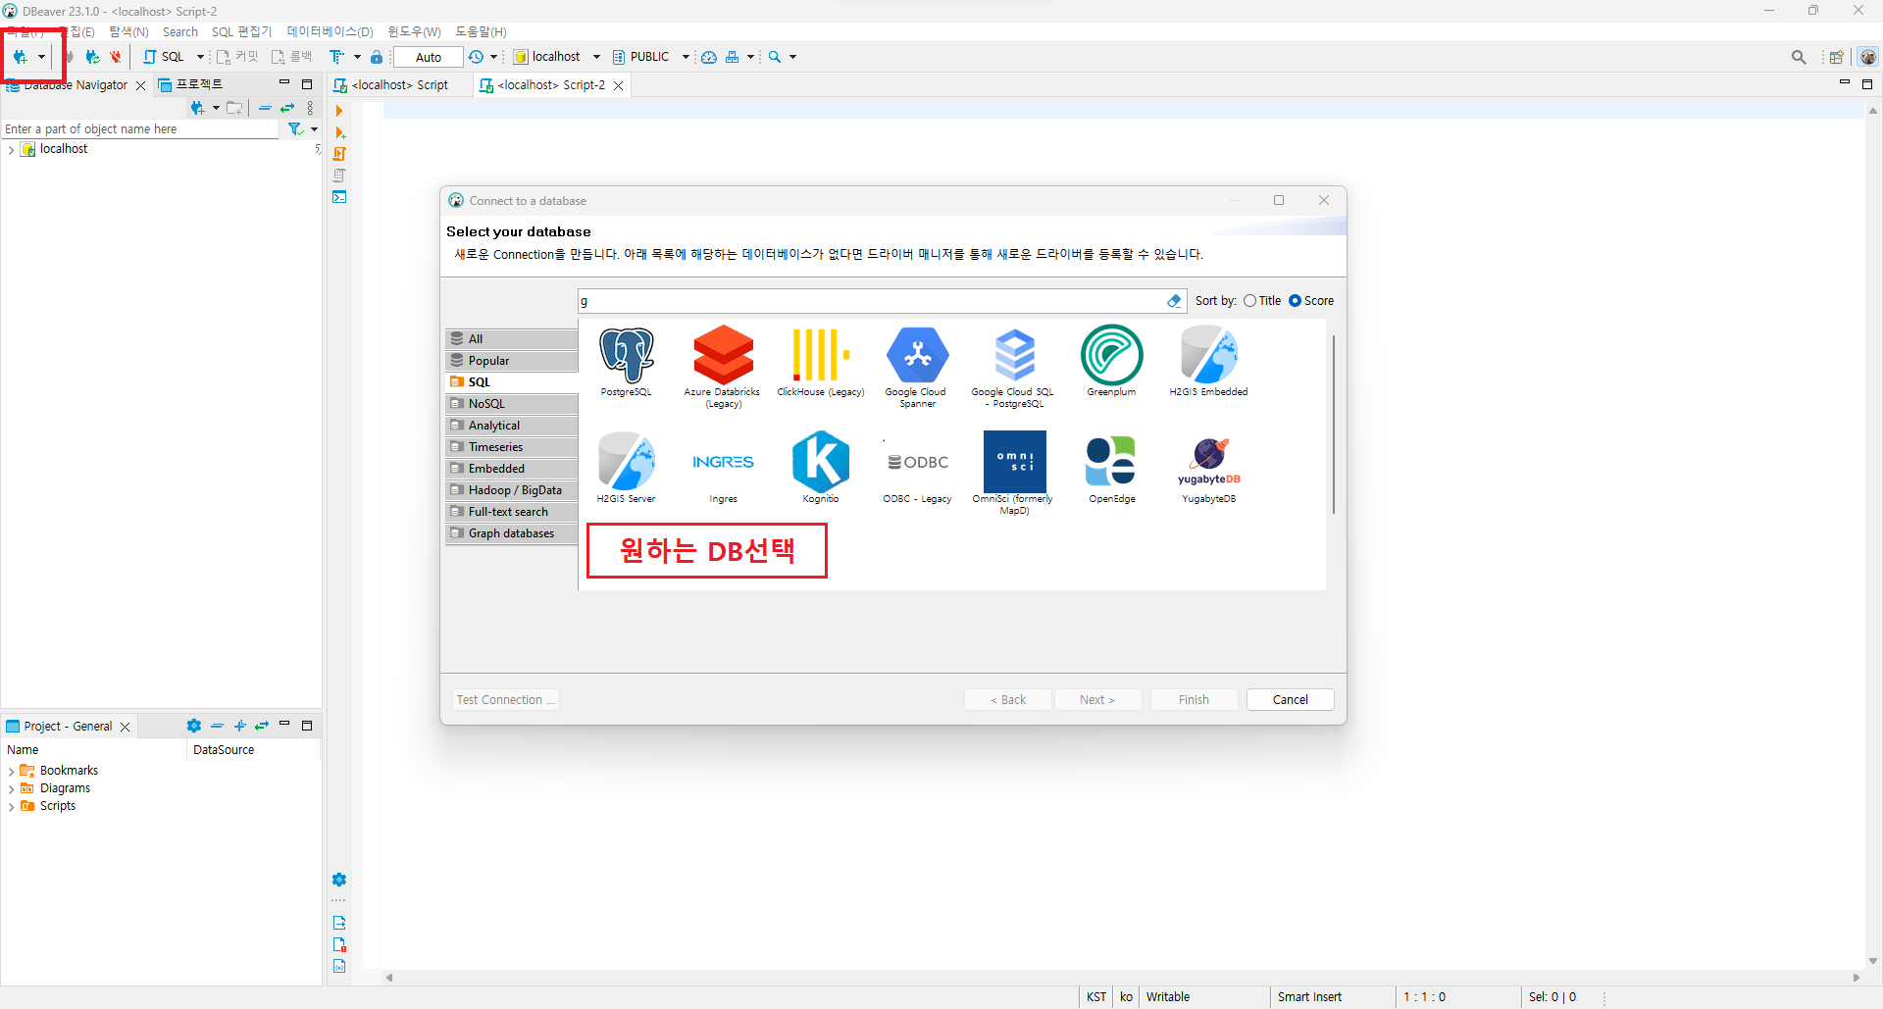Expand the localhost tree node

tap(11, 150)
